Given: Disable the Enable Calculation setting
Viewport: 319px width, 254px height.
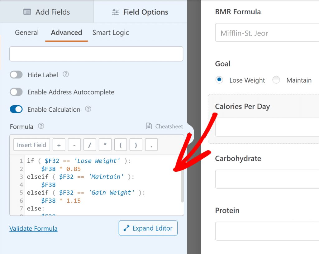Looking at the screenshot, I should click(x=16, y=109).
